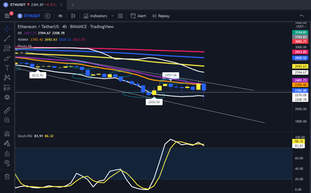Image resolution: width=311 pixels, height=193 pixels.
Task: Click the ETHUSDT symbol search button
Action: [x=29, y=16]
